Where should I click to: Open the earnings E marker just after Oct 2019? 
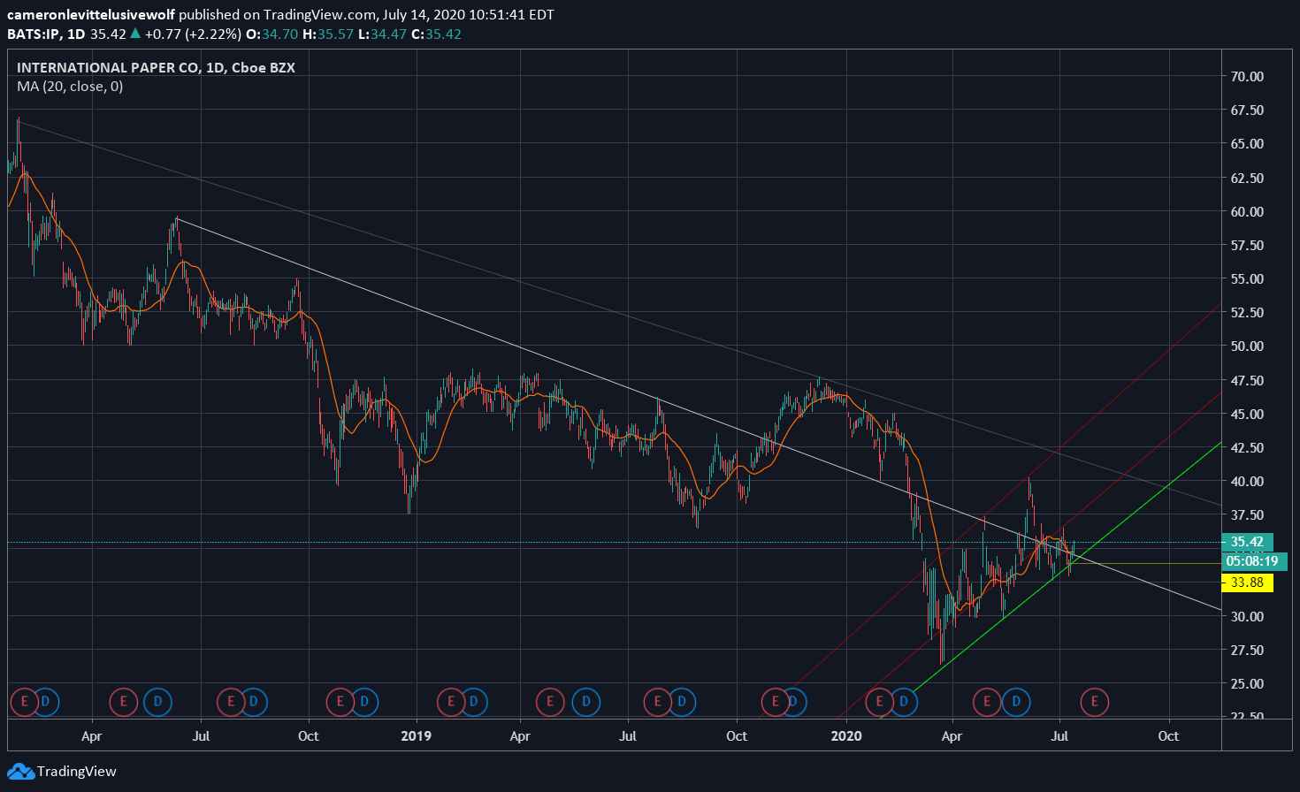(775, 703)
